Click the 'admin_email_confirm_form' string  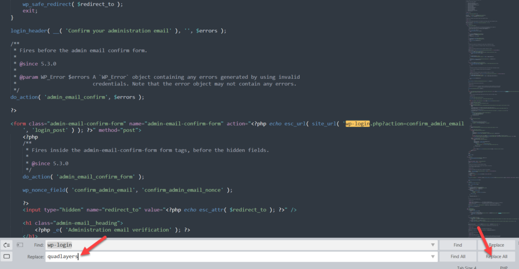click(x=96, y=177)
